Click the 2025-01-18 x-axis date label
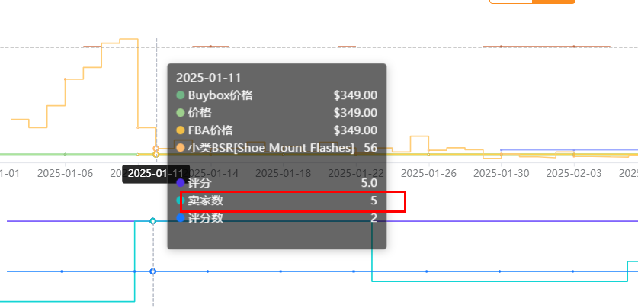 coord(284,173)
